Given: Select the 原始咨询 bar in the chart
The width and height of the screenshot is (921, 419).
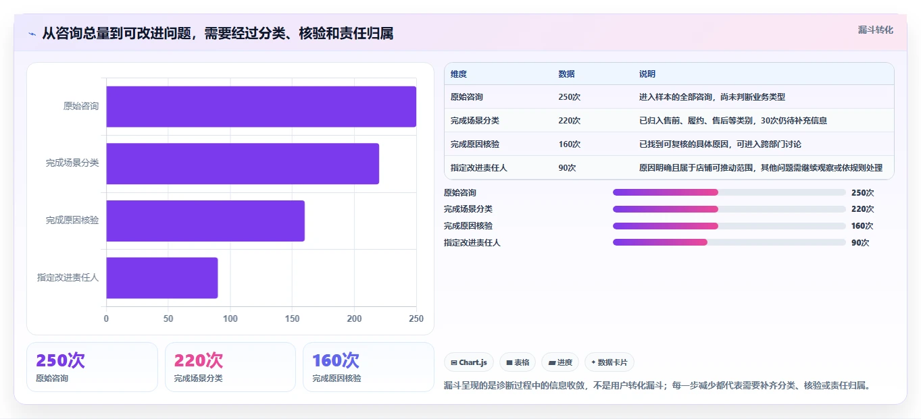Looking at the screenshot, I should 261,107.
